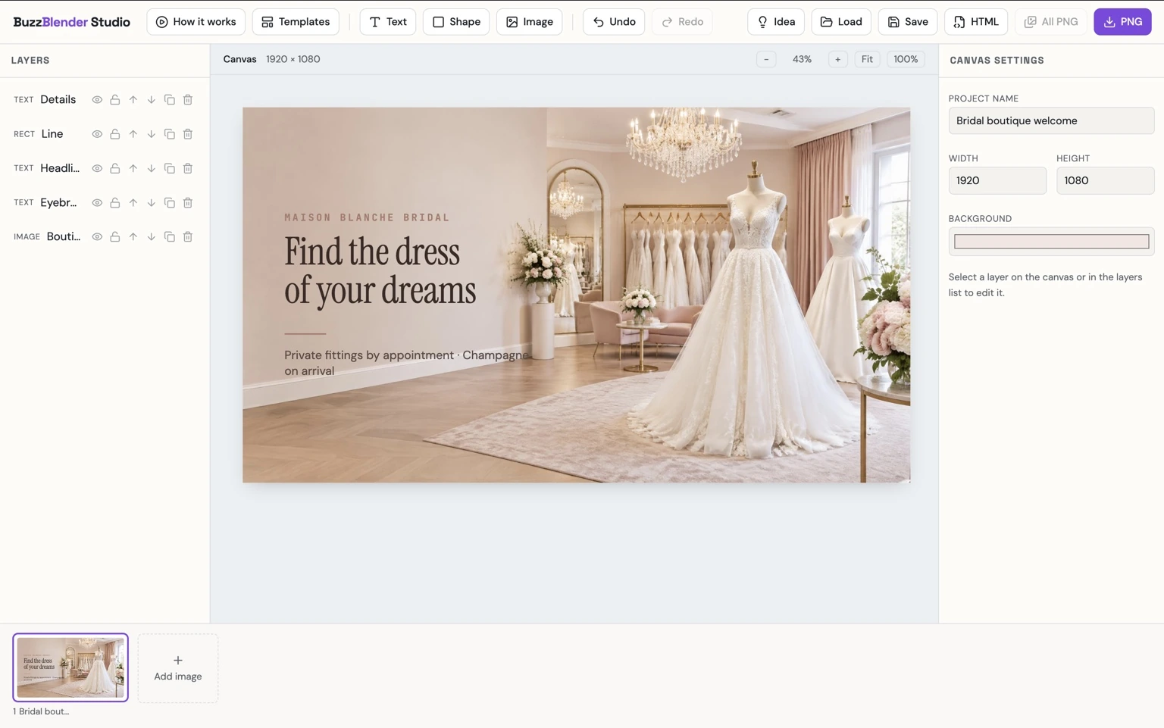Fit the canvas to view
Viewport: 1164px width, 728px height.
[867, 59]
